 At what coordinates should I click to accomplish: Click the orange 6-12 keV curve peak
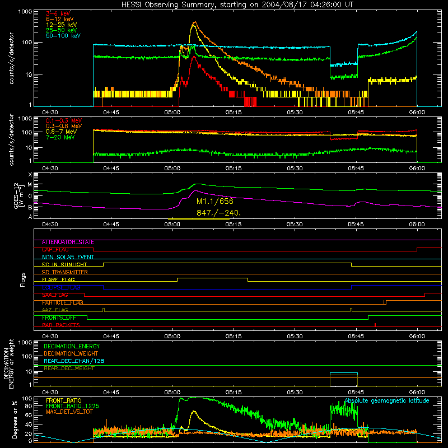tap(194, 22)
